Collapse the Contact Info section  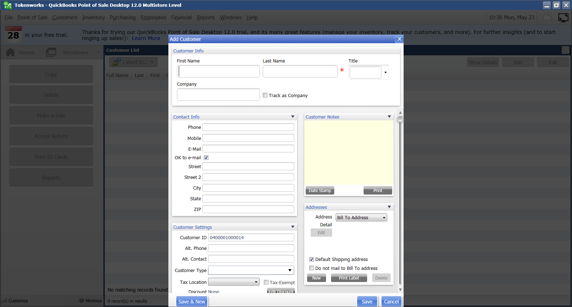coord(293,117)
